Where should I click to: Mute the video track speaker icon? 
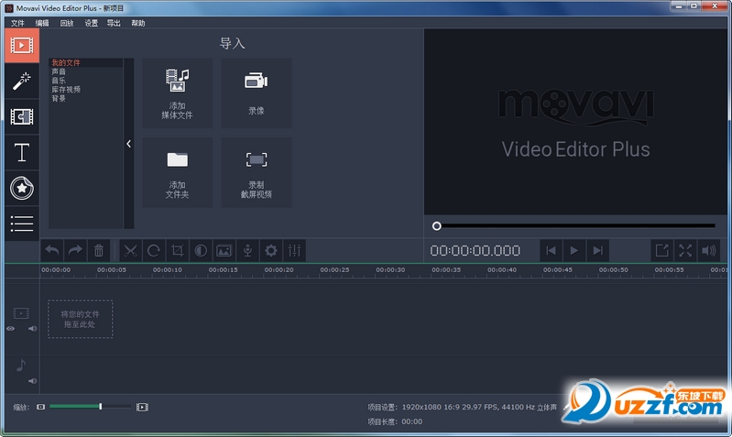[32, 329]
